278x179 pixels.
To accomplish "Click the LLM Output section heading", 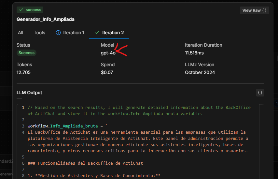I will pos(29,93).
